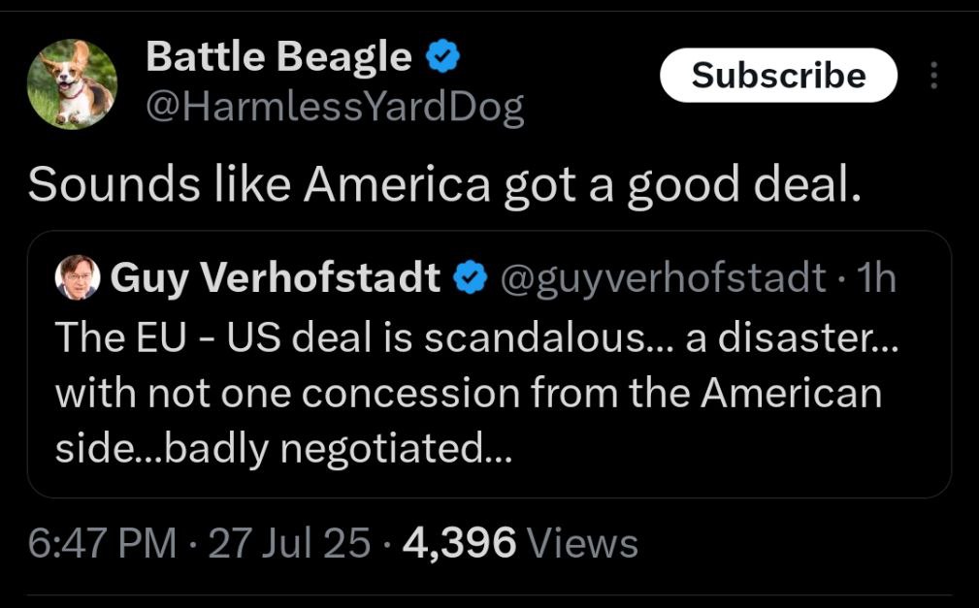Open the @HarmlessYardDog handle
The height and width of the screenshot is (608, 979).
tap(335, 108)
